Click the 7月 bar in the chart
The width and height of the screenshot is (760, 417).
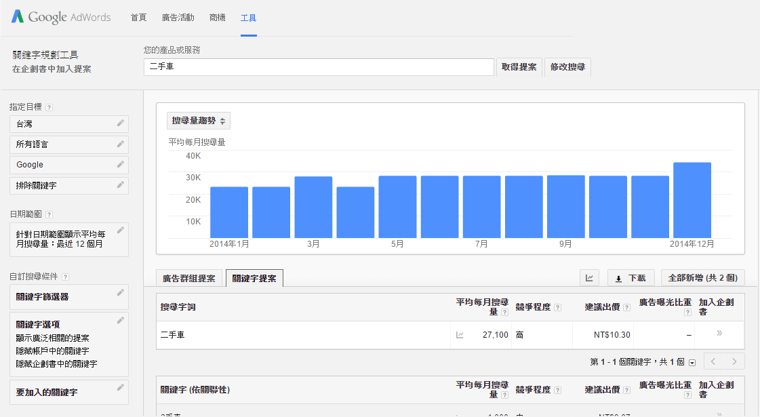pos(482,207)
